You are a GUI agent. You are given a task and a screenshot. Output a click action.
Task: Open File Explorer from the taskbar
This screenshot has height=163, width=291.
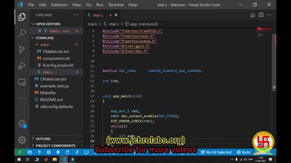55,159
